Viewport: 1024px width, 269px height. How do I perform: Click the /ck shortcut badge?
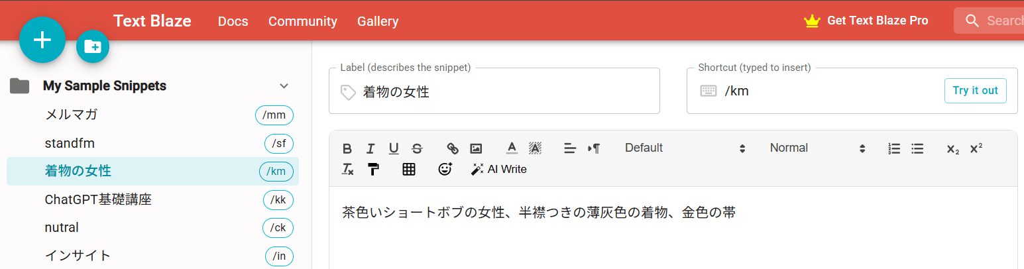pos(278,227)
